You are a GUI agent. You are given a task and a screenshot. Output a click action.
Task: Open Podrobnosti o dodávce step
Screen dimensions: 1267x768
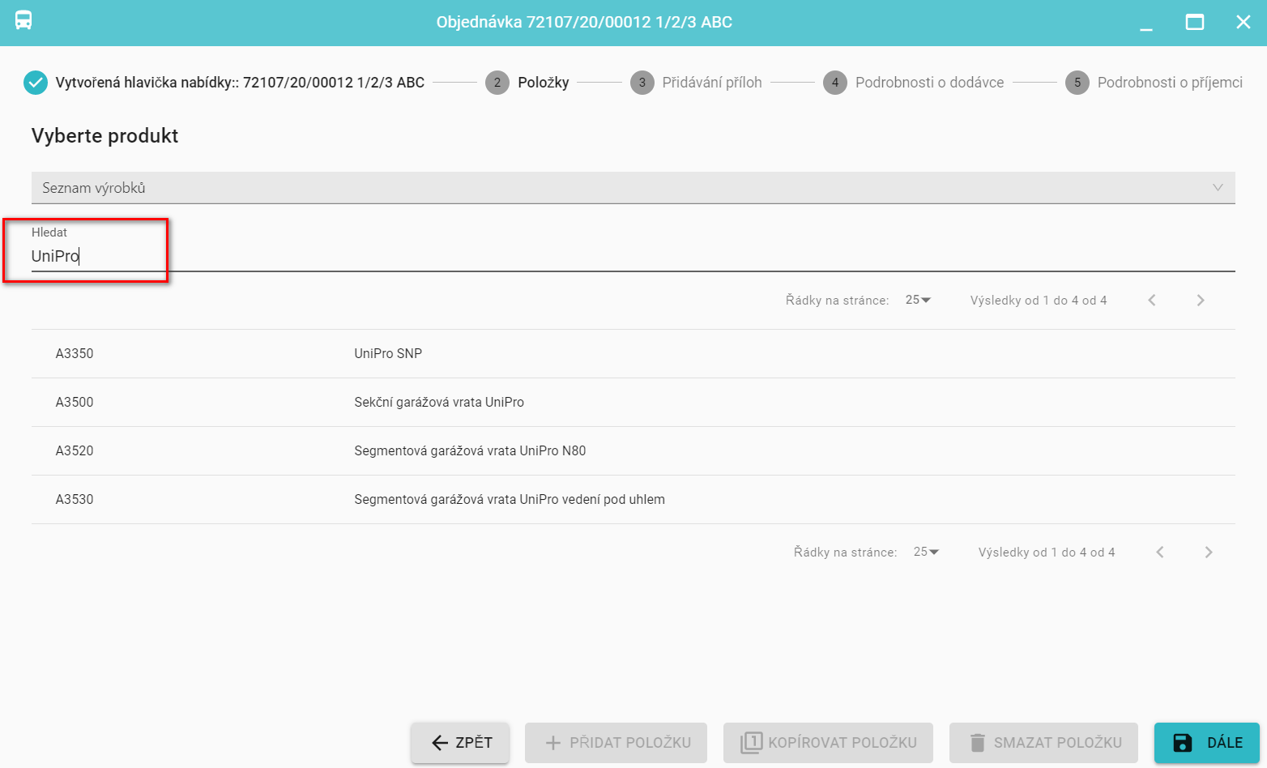click(x=928, y=83)
